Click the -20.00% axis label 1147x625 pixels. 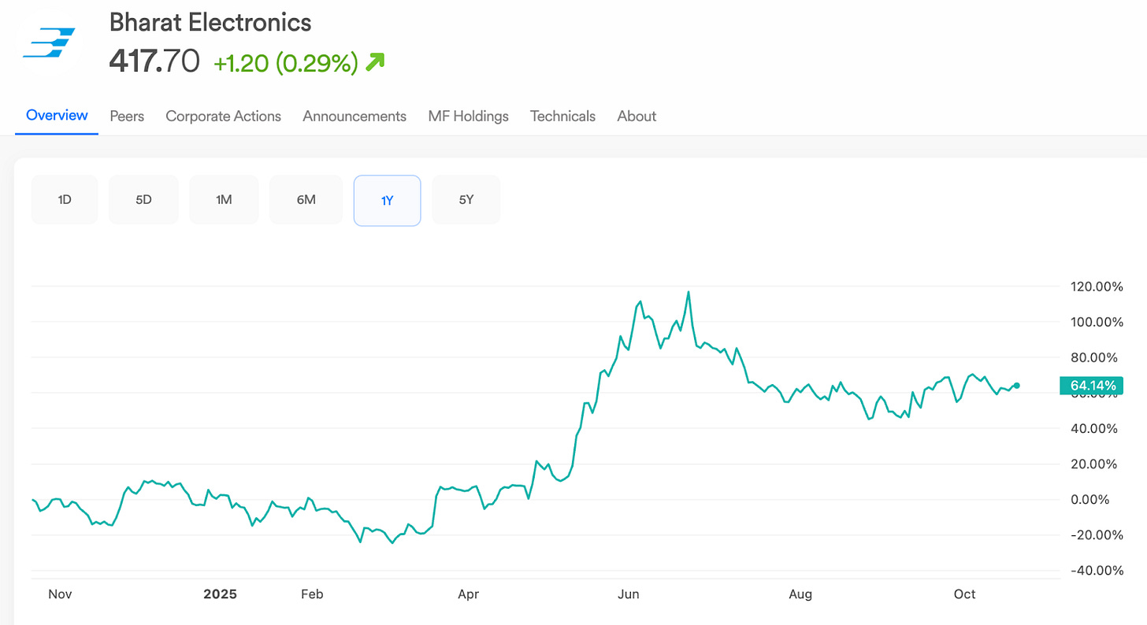(1097, 535)
